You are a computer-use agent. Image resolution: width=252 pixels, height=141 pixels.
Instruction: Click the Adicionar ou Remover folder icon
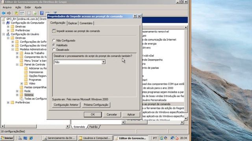point(26,68)
